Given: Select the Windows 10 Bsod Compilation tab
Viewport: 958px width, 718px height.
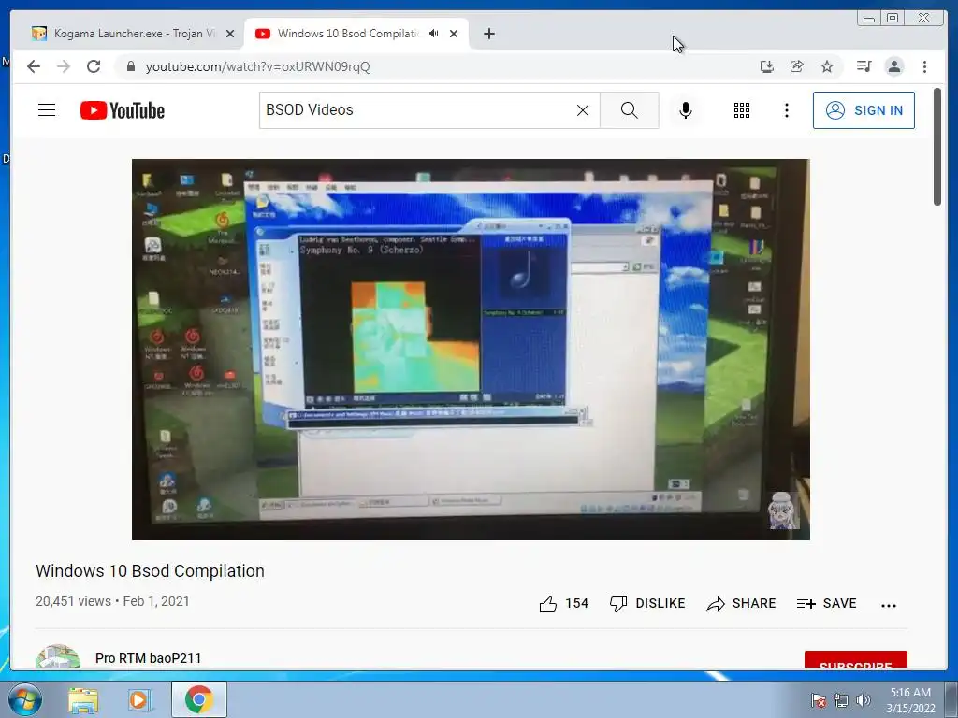Looking at the screenshot, I should point(348,34).
